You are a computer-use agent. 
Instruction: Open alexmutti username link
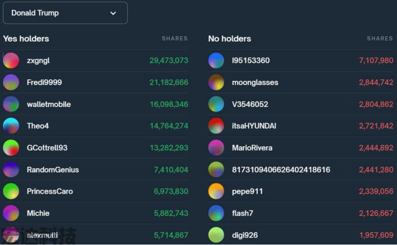click(42, 235)
